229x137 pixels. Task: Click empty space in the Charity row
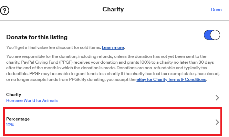(136, 97)
